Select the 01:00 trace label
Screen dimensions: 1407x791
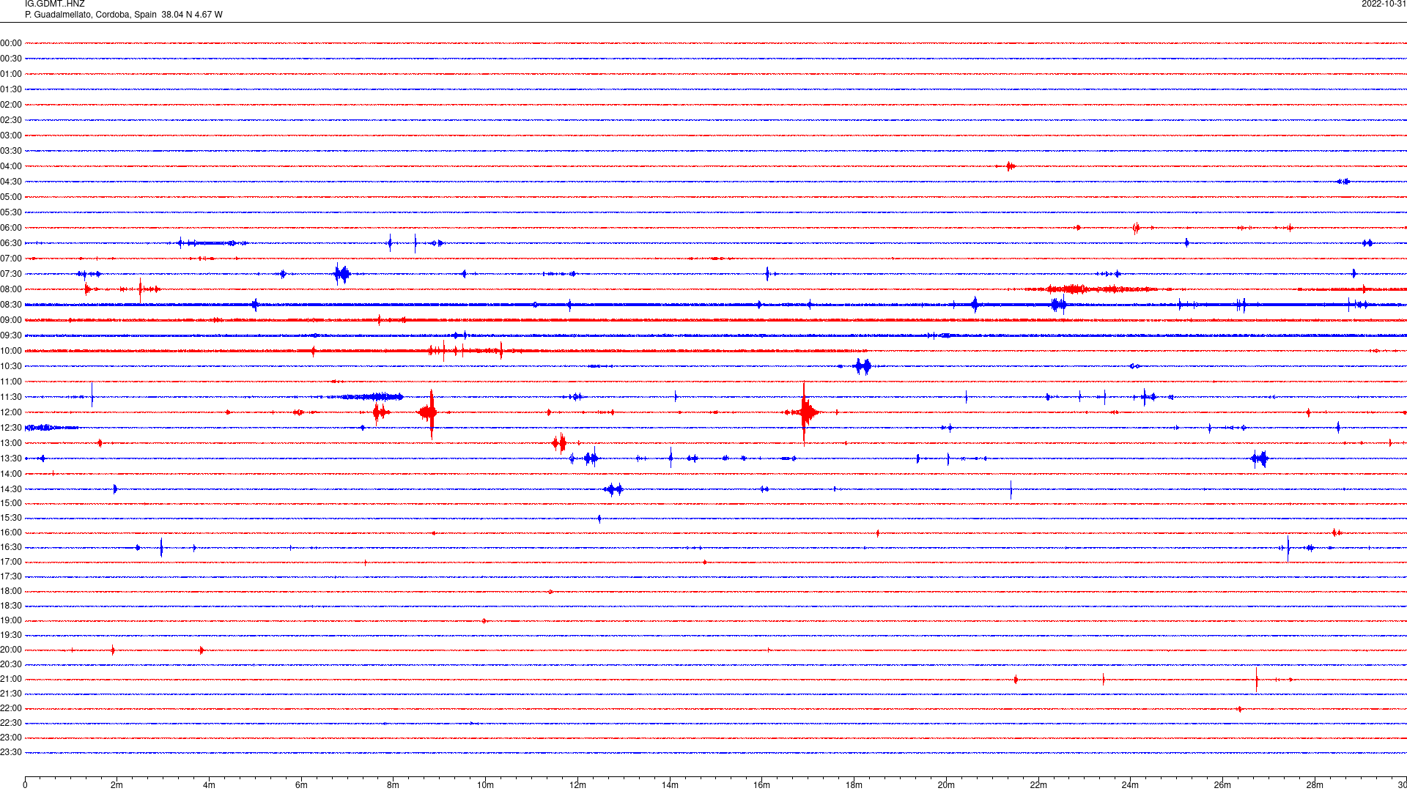coord(11,74)
